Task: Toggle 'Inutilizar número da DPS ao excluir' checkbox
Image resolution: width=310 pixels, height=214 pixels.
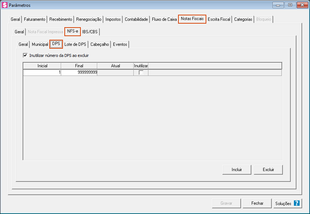Action: click(x=25, y=55)
